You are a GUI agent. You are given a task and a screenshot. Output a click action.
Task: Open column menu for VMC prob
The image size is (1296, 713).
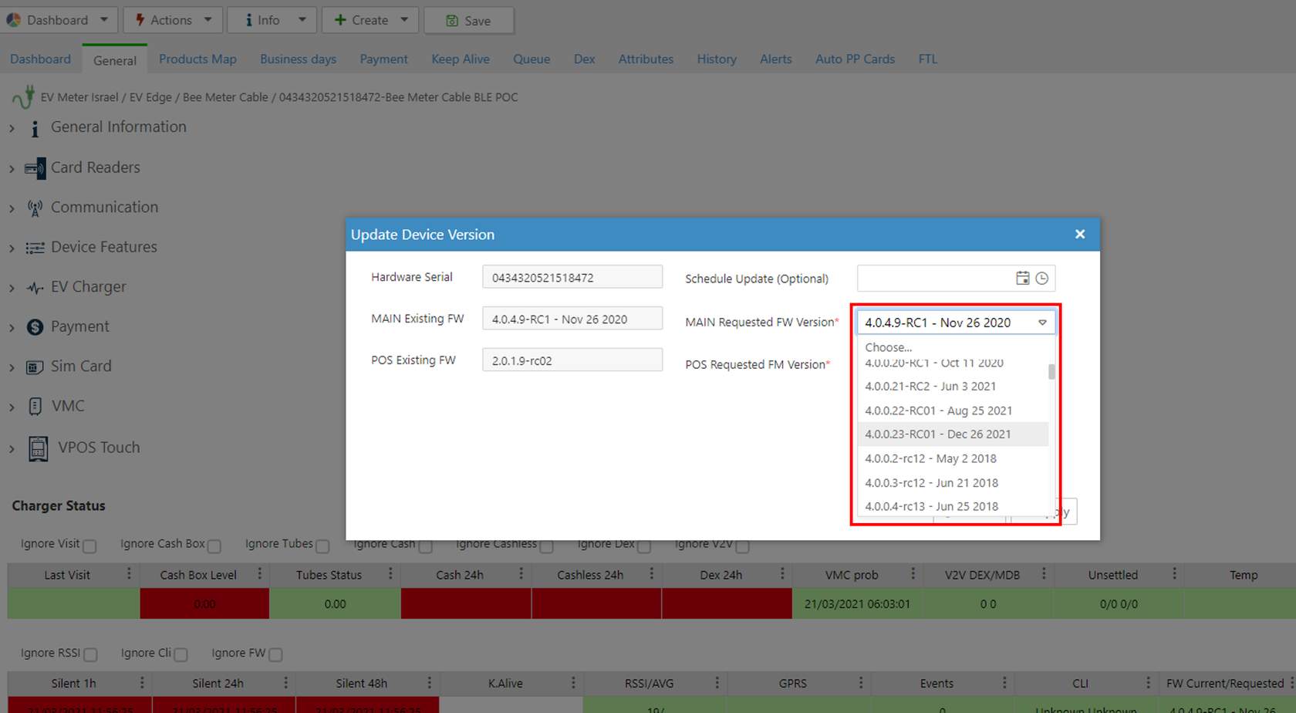913,573
